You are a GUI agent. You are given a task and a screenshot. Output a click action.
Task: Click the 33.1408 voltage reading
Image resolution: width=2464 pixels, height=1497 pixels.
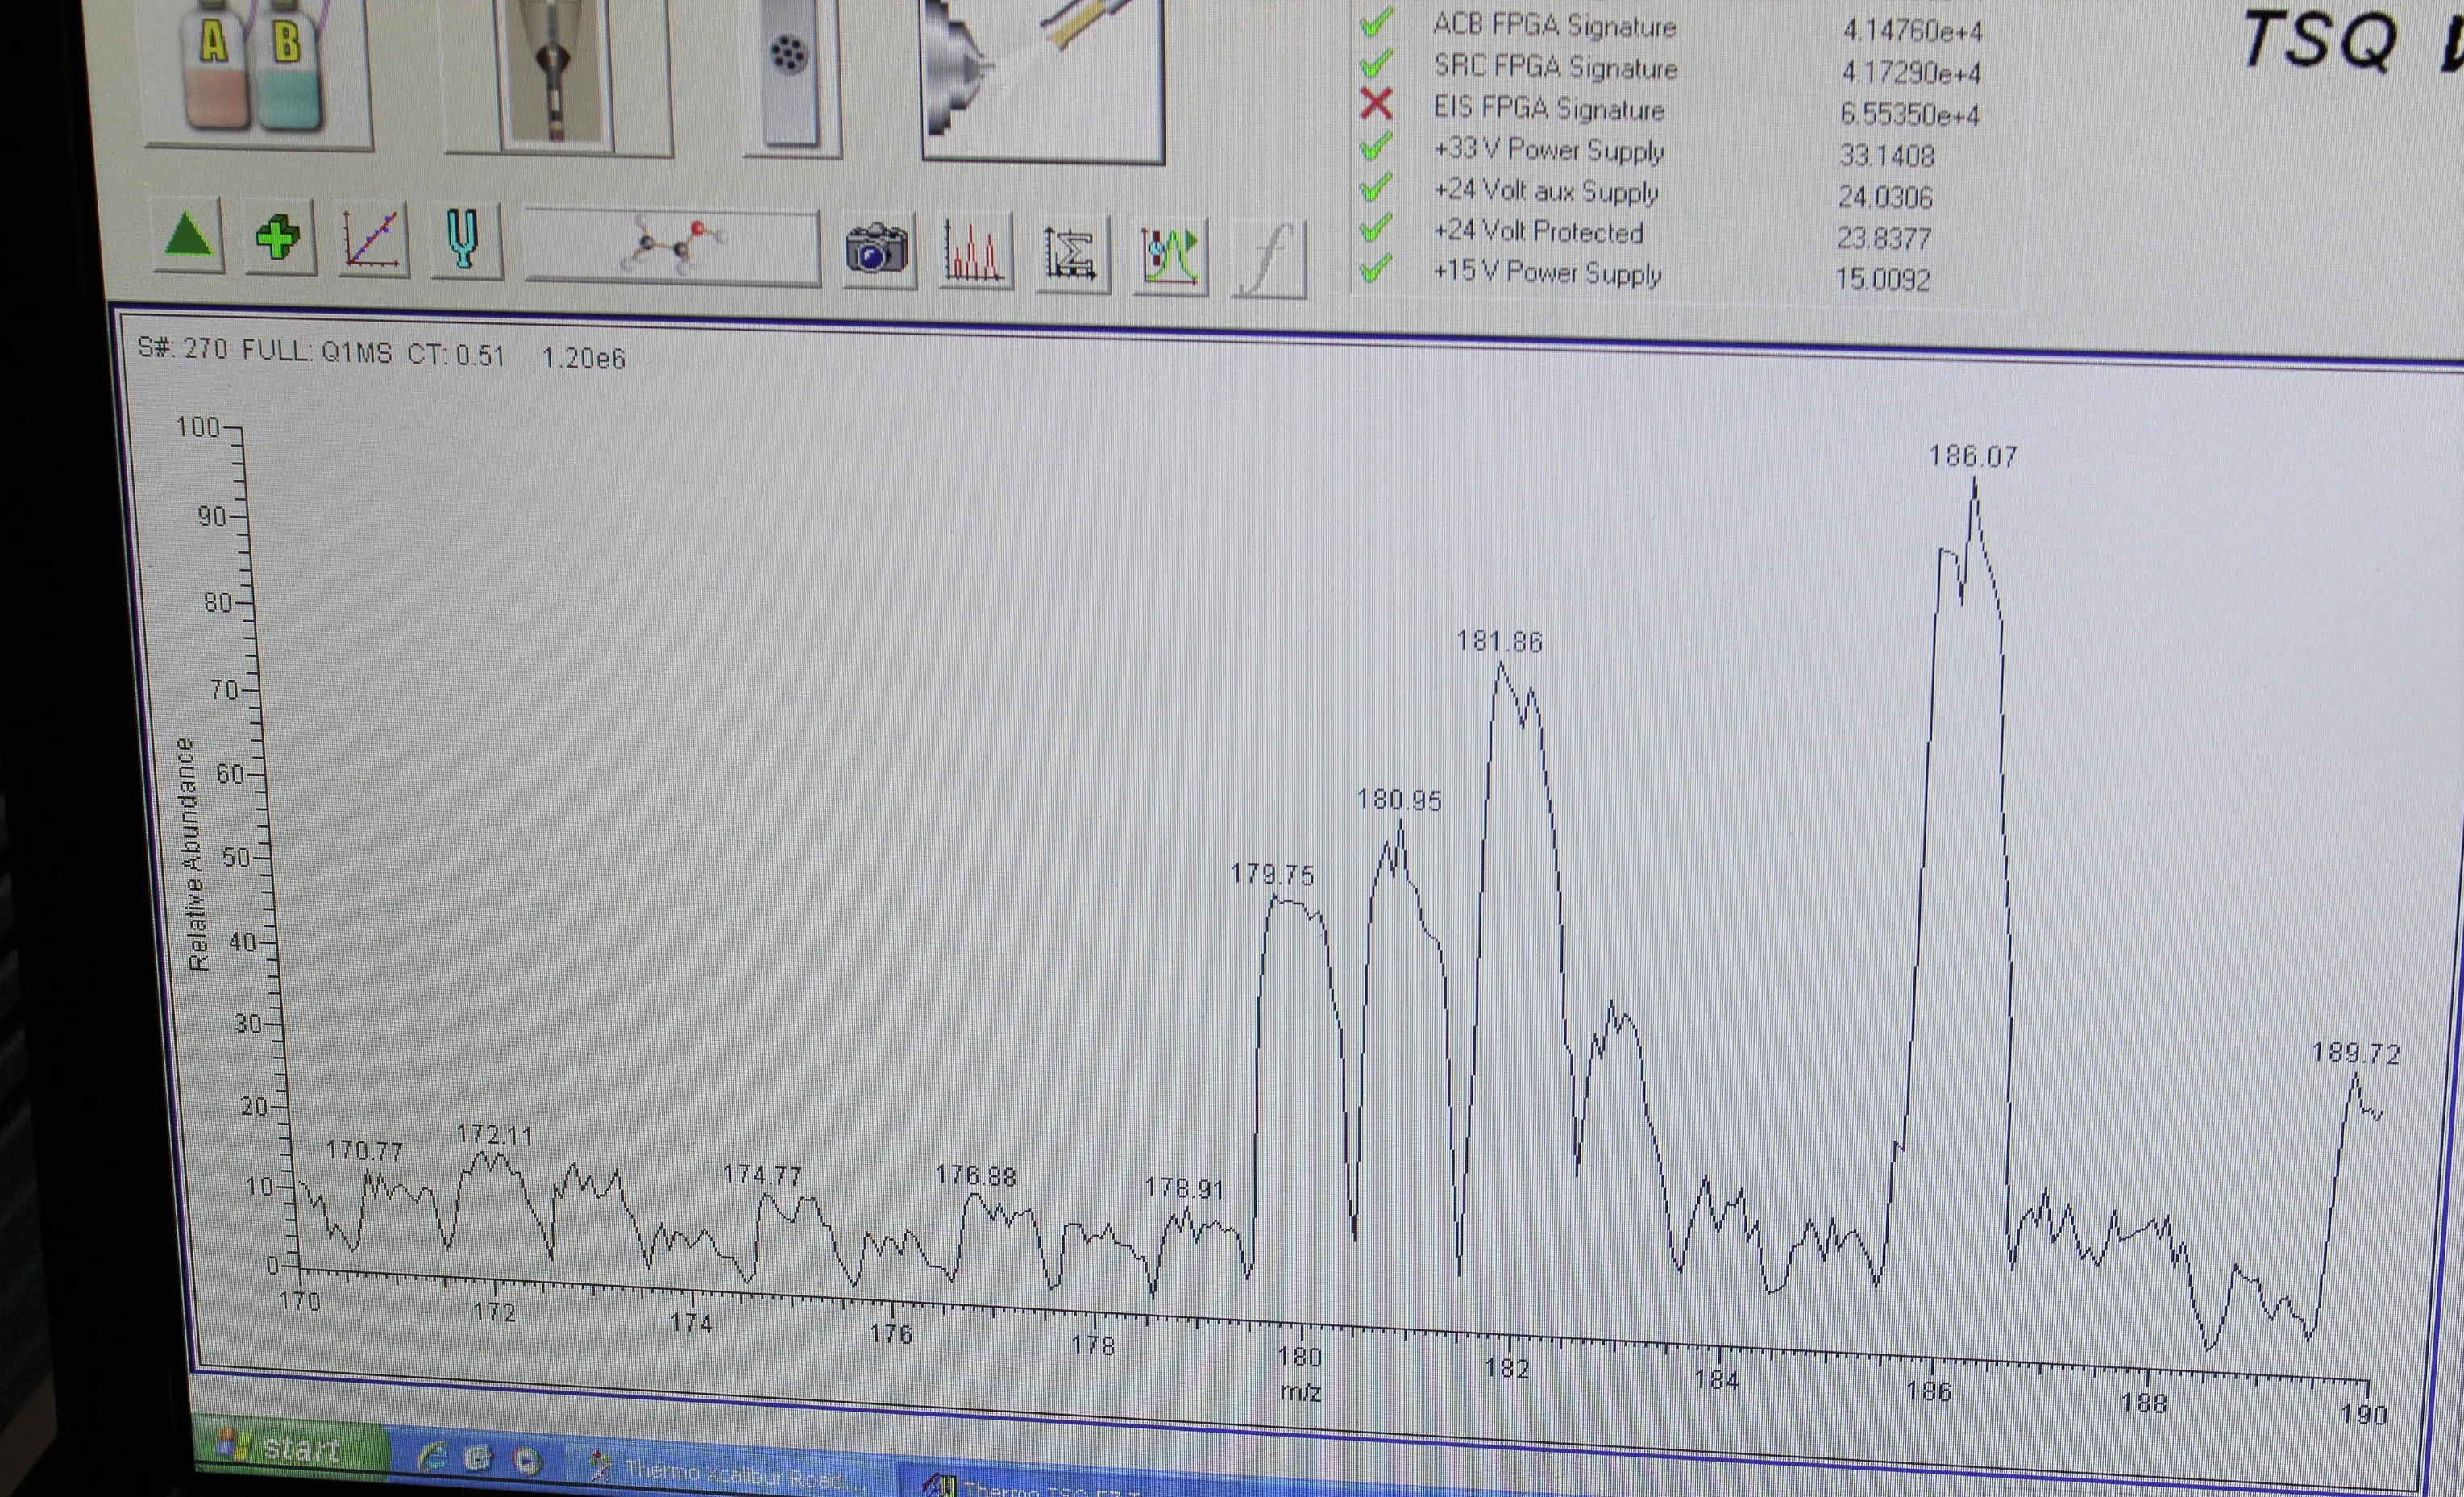pos(1886,156)
